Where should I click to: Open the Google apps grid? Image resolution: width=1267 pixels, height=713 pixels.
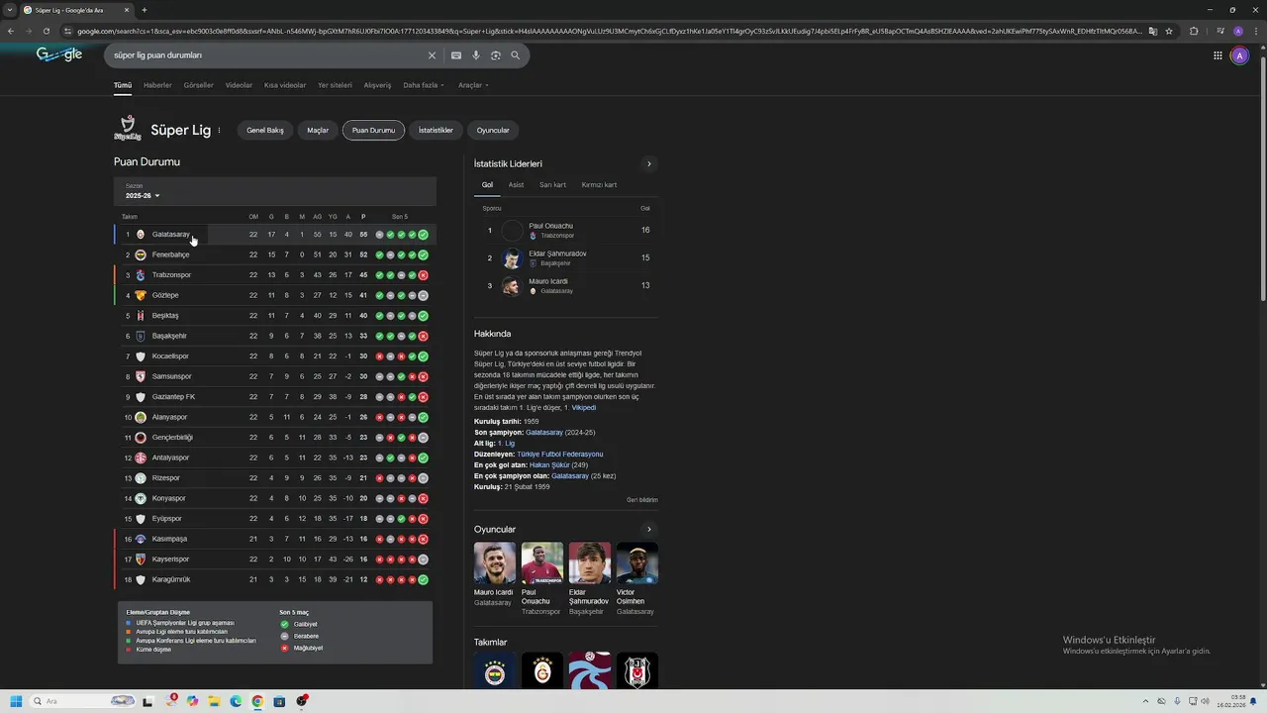coord(1218,55)
